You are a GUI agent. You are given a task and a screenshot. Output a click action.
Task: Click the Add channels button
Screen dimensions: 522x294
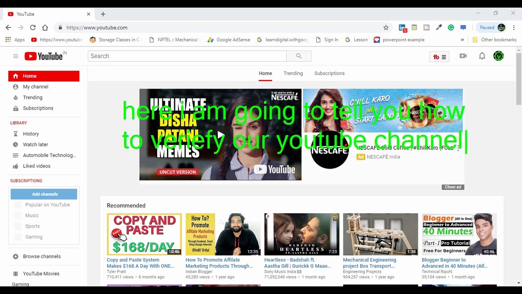44,194
